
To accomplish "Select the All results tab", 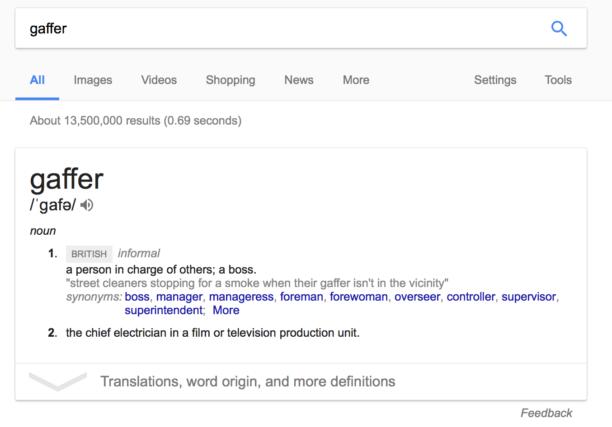I will click(37, 80).
